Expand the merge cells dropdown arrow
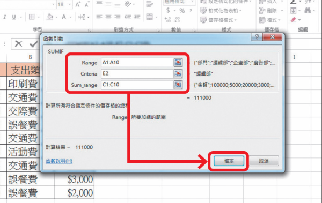The width and height of the screenshot is (322, 203). [x=157, y=17]
